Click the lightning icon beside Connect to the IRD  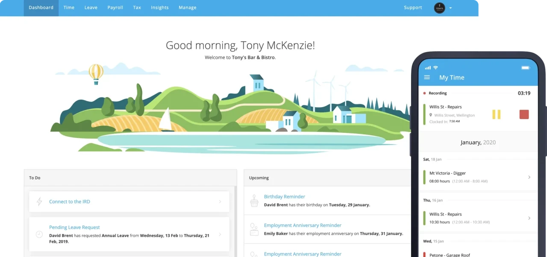39,202
